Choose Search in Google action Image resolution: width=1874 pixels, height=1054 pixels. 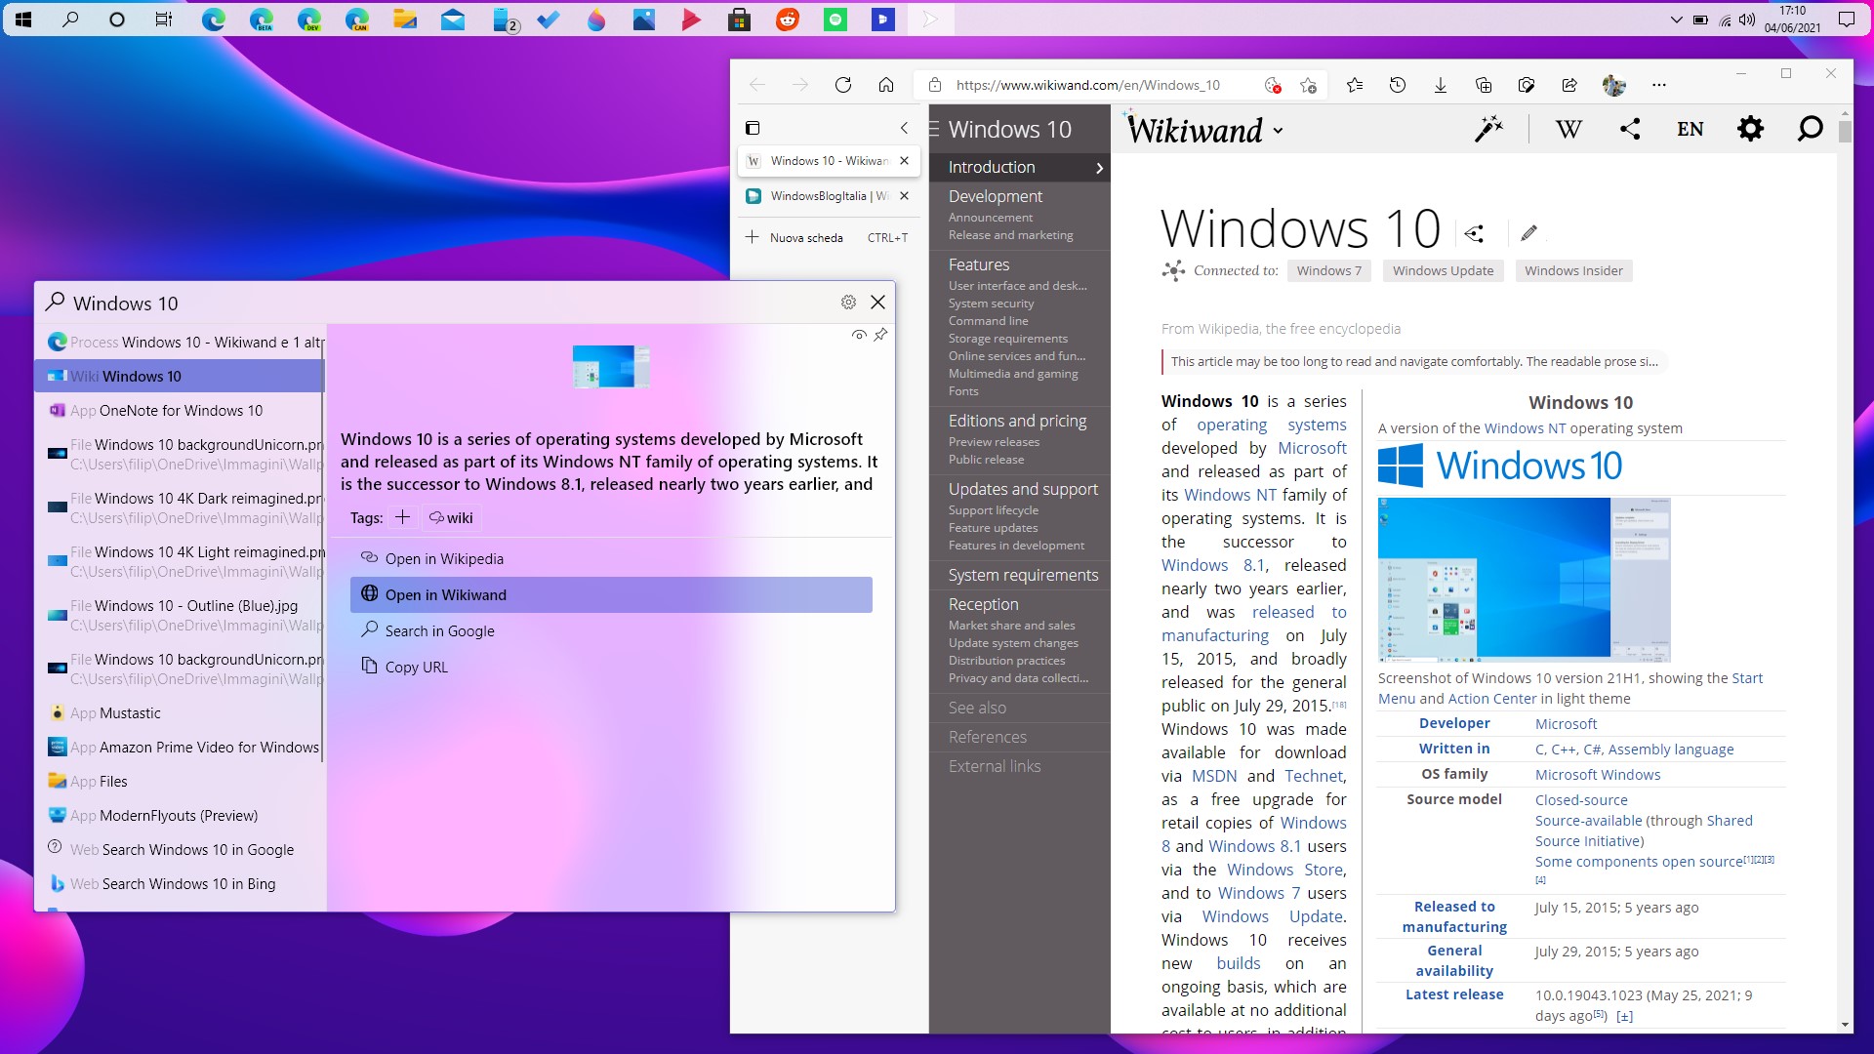point(611,630)
